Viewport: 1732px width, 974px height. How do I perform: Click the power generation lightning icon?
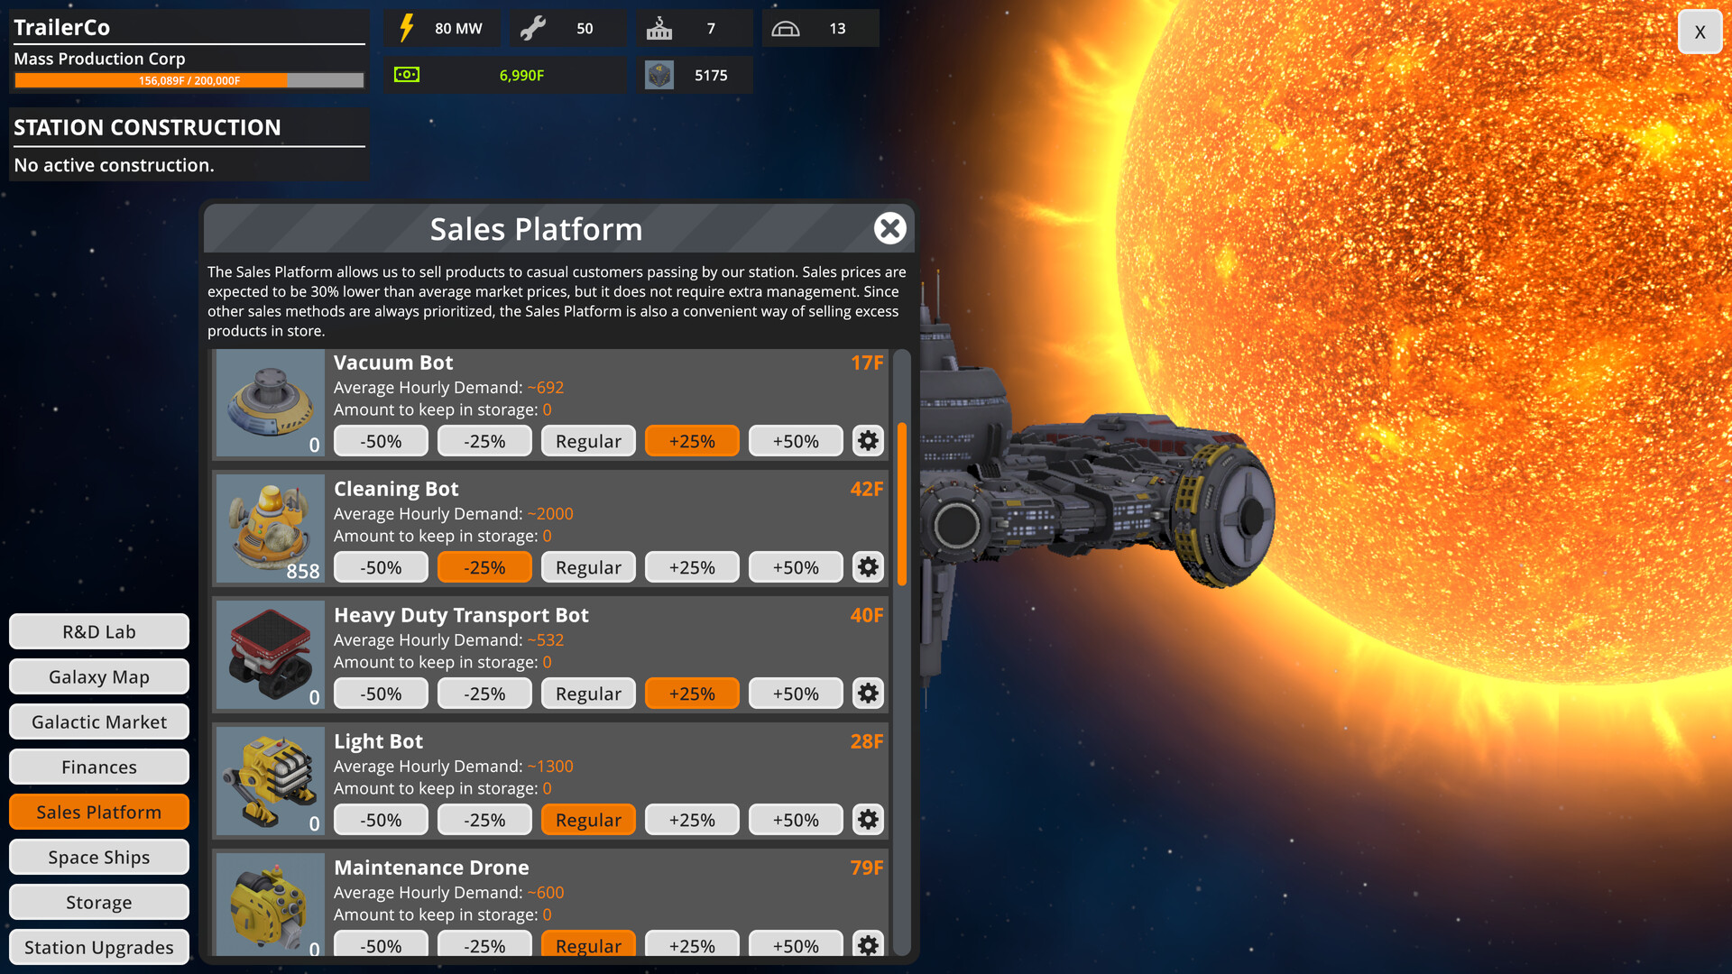[408, 28]
